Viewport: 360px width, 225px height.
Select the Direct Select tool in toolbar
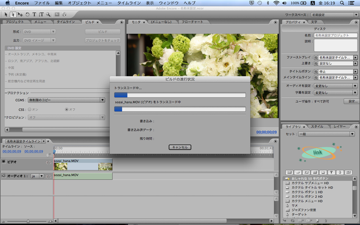pos(13,14)
